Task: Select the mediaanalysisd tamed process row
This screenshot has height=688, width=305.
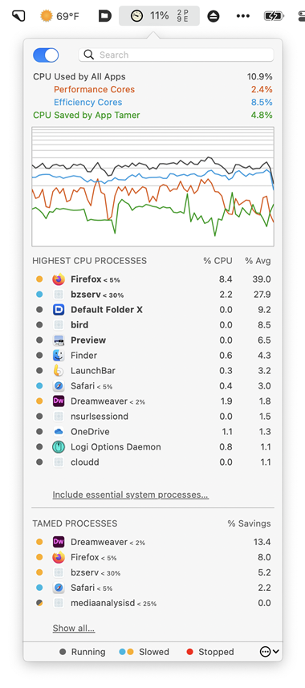Action: (x=152, y=603)
